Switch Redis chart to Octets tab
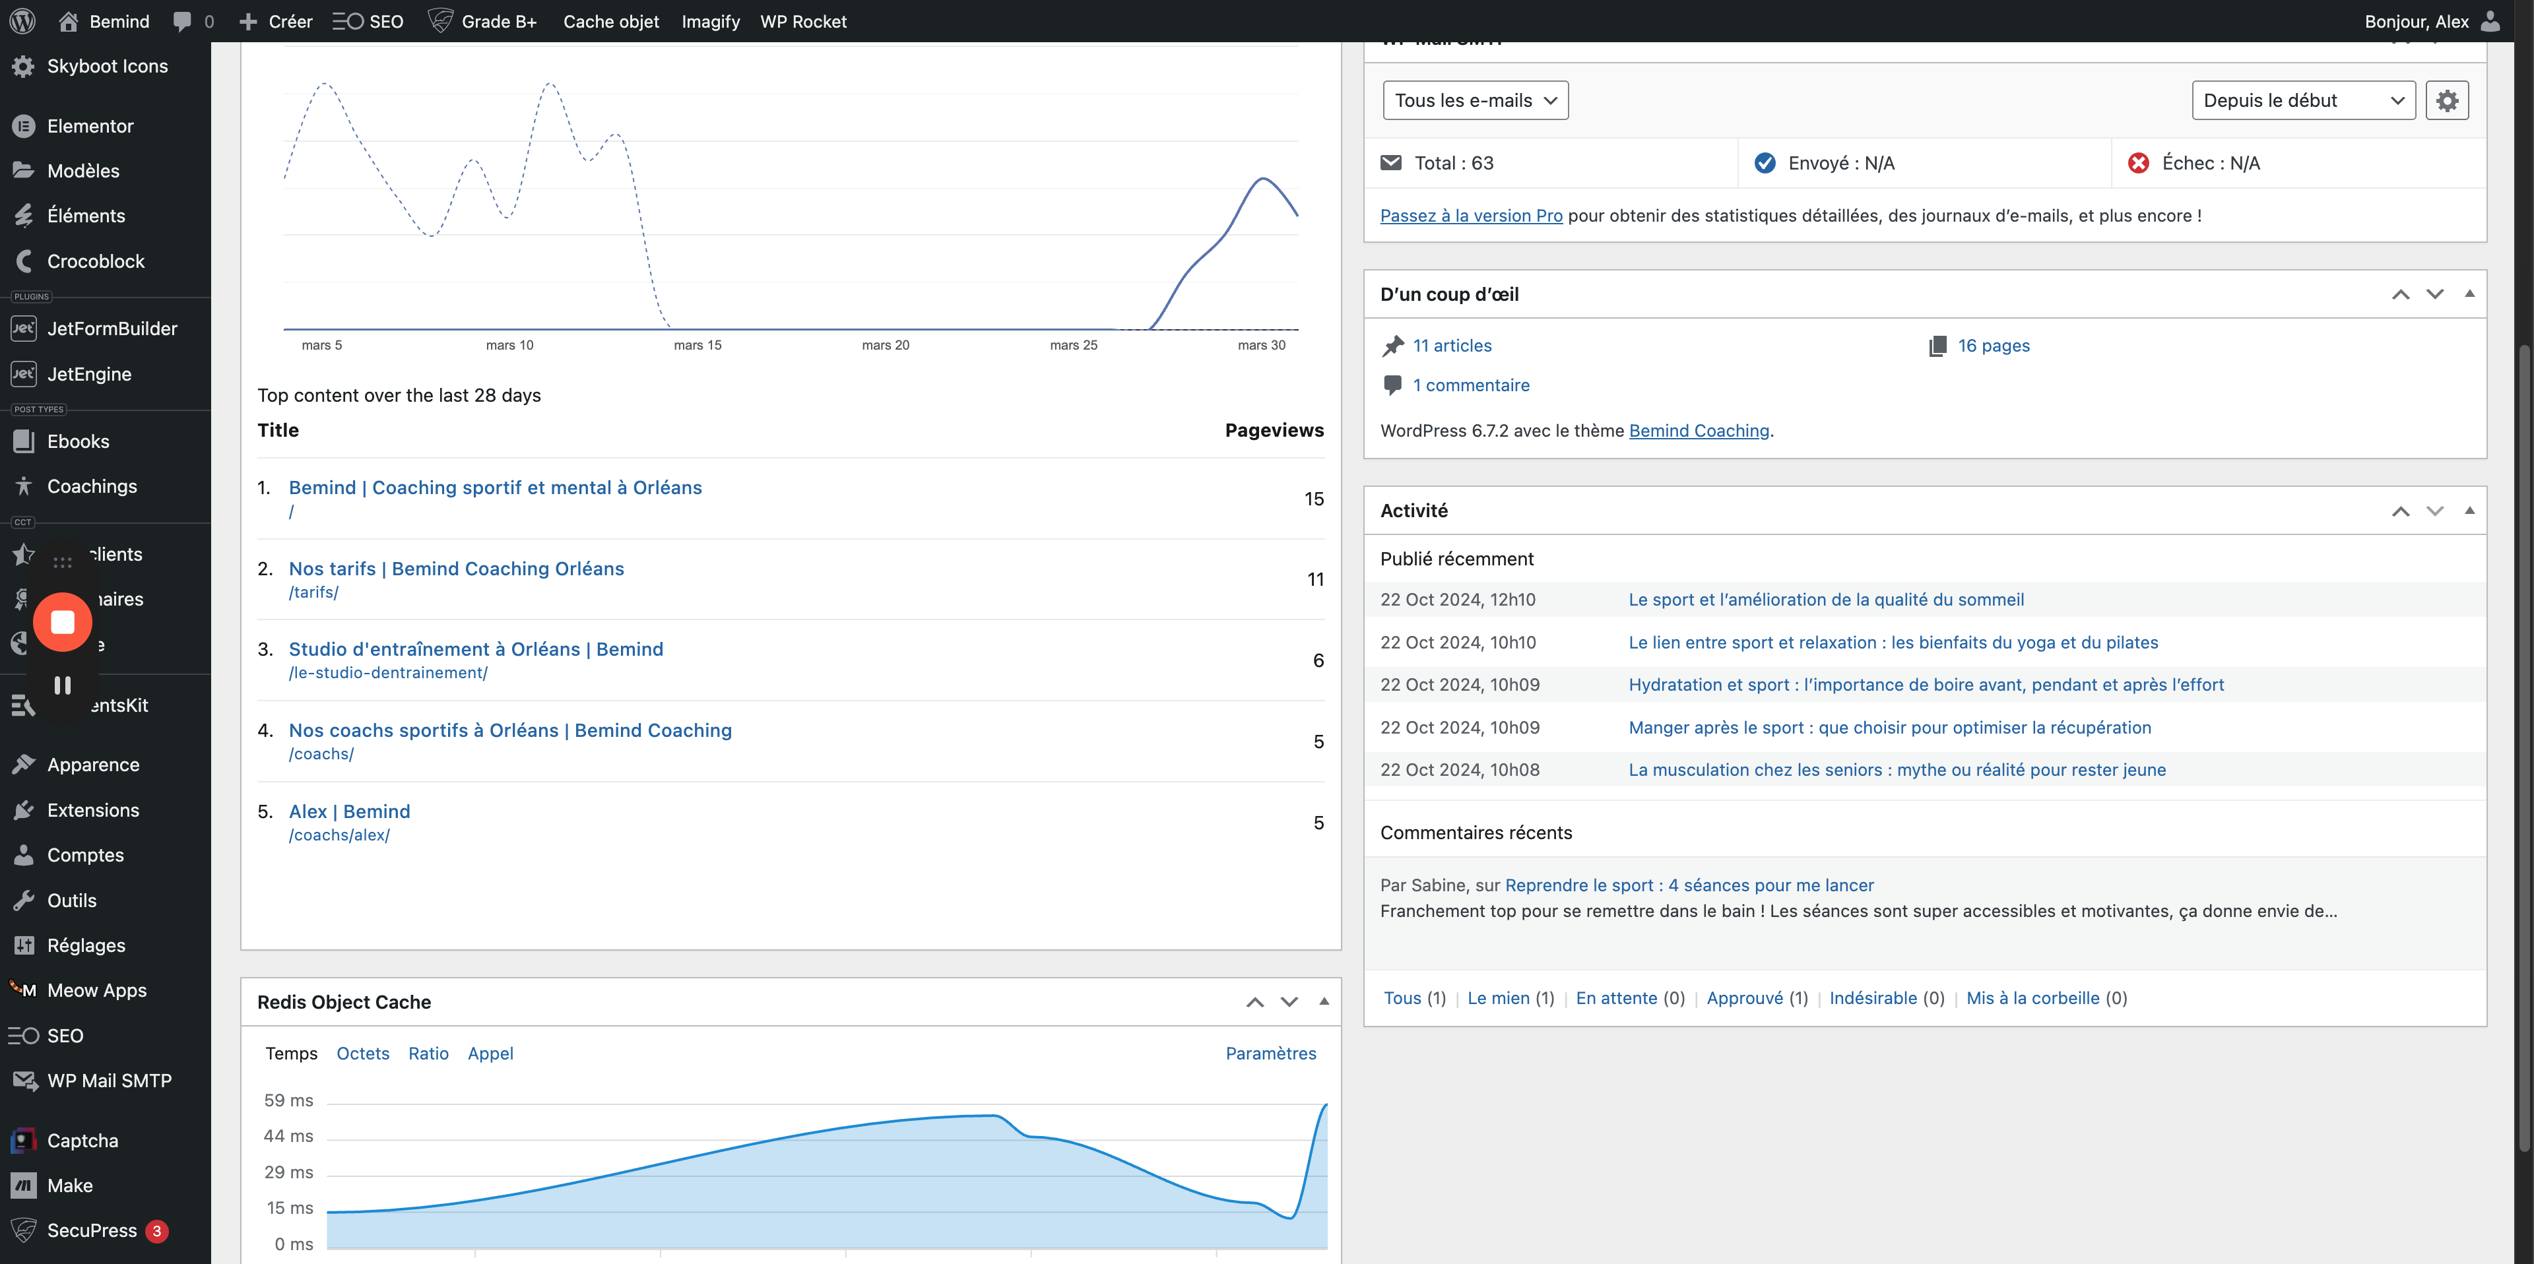 [x=363, y=1054]
